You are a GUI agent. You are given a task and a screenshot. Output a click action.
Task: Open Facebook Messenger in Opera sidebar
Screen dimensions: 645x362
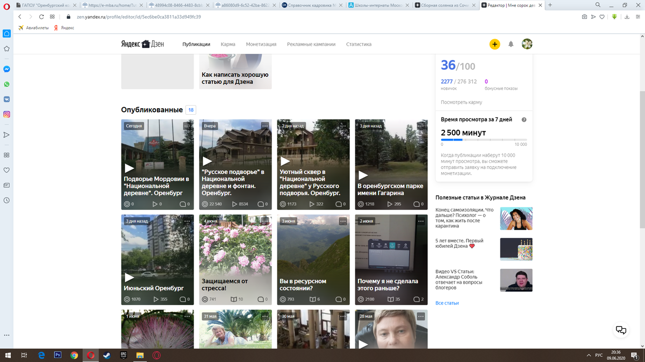[x=7, y=69]
